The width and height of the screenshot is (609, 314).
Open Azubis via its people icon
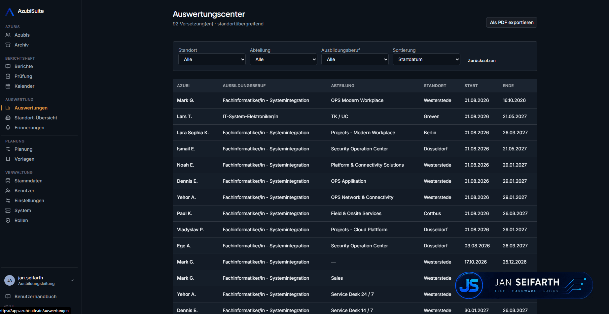(8, 35)
